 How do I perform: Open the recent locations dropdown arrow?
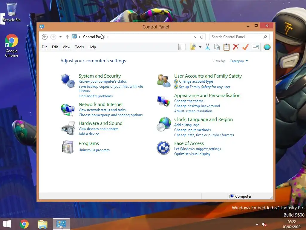pos(60,37)
